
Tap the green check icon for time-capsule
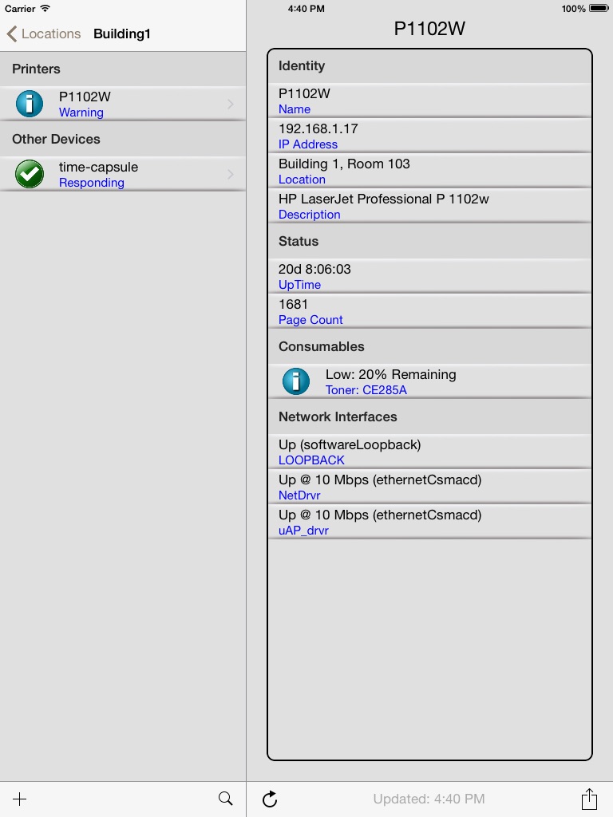30,173
